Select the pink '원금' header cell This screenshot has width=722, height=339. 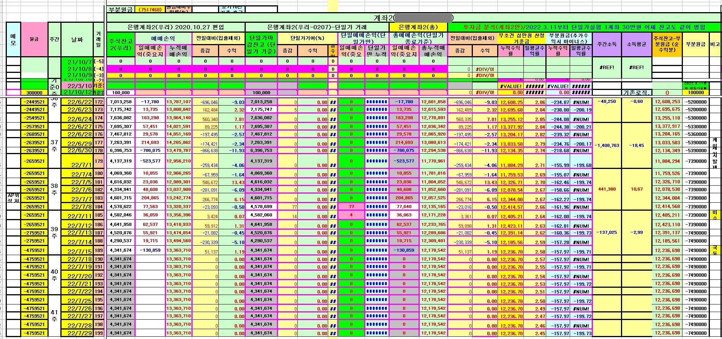tap(34, 39)
